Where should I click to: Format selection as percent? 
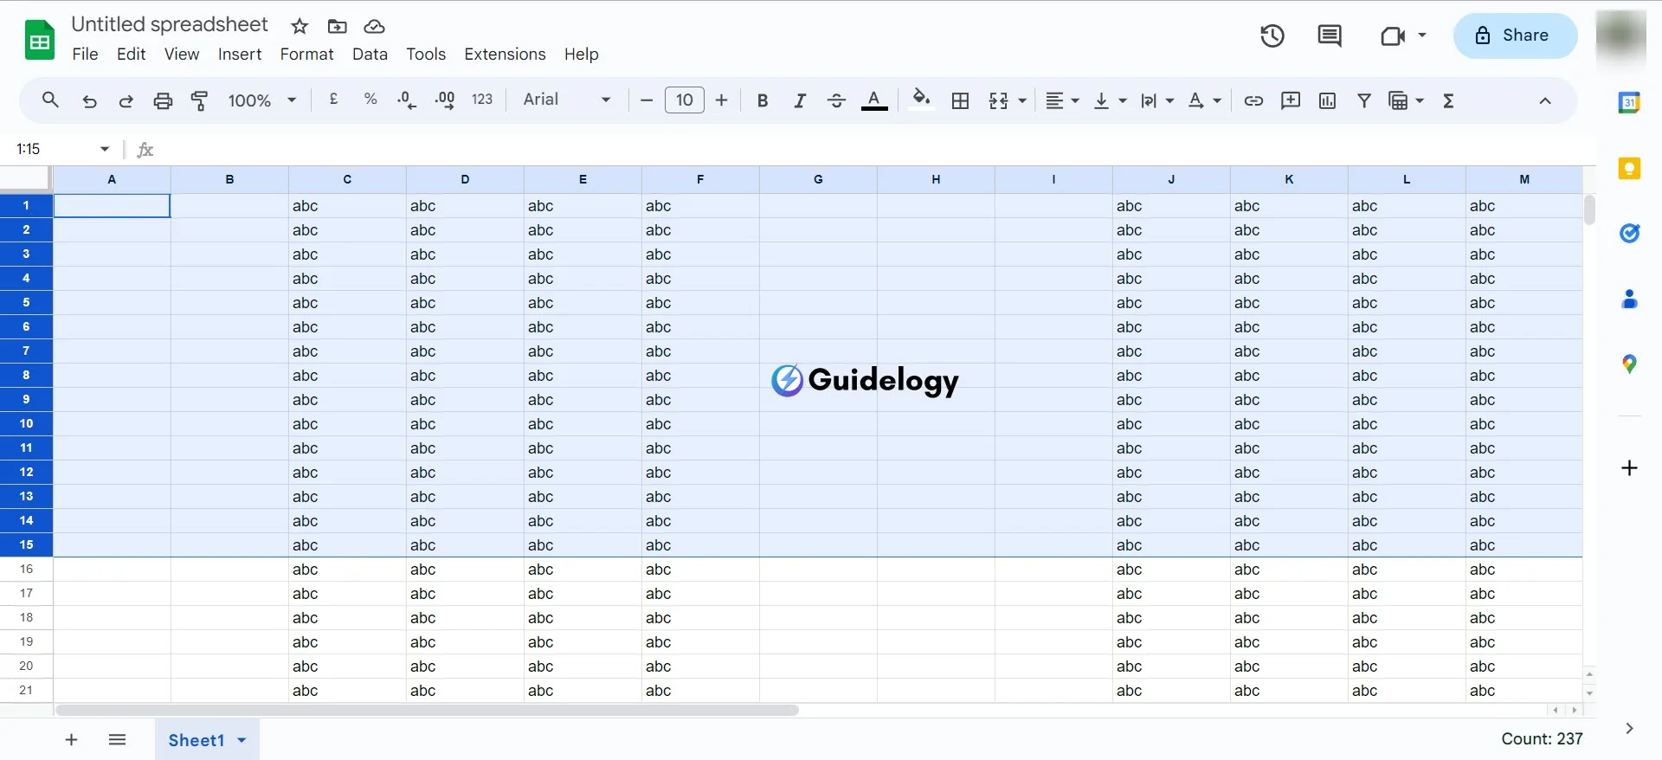click(370, 100)
